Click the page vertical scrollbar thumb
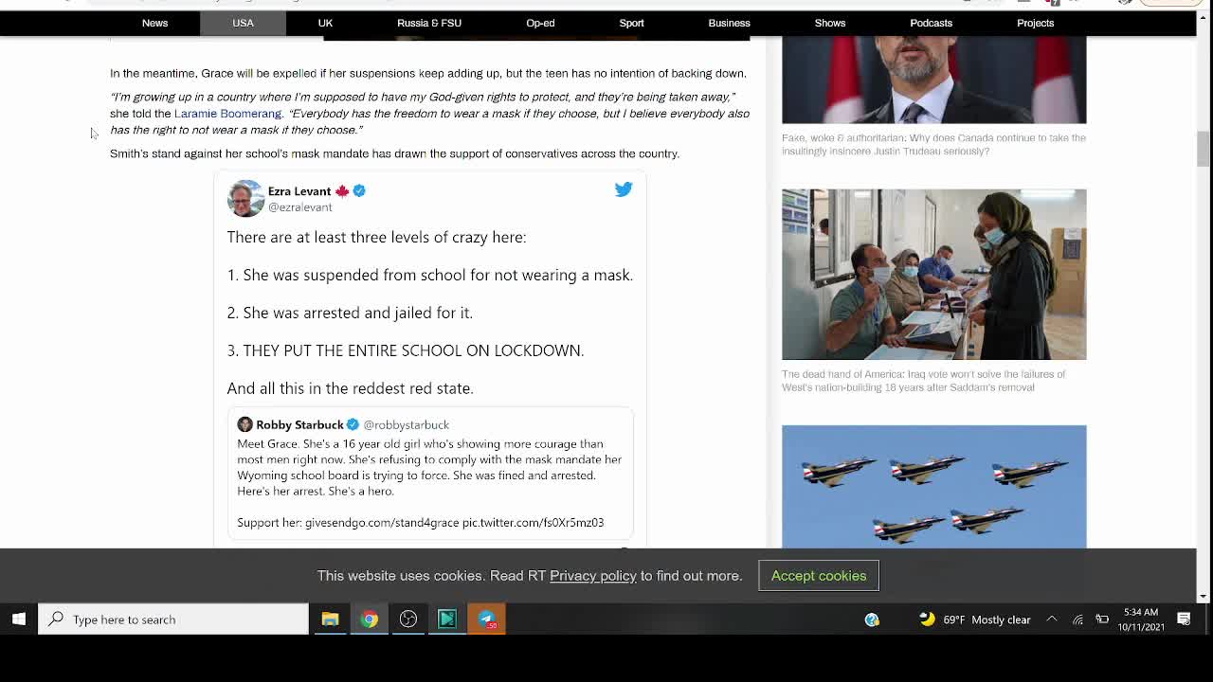The image size is (1213, 682). tap(1204, 150)
